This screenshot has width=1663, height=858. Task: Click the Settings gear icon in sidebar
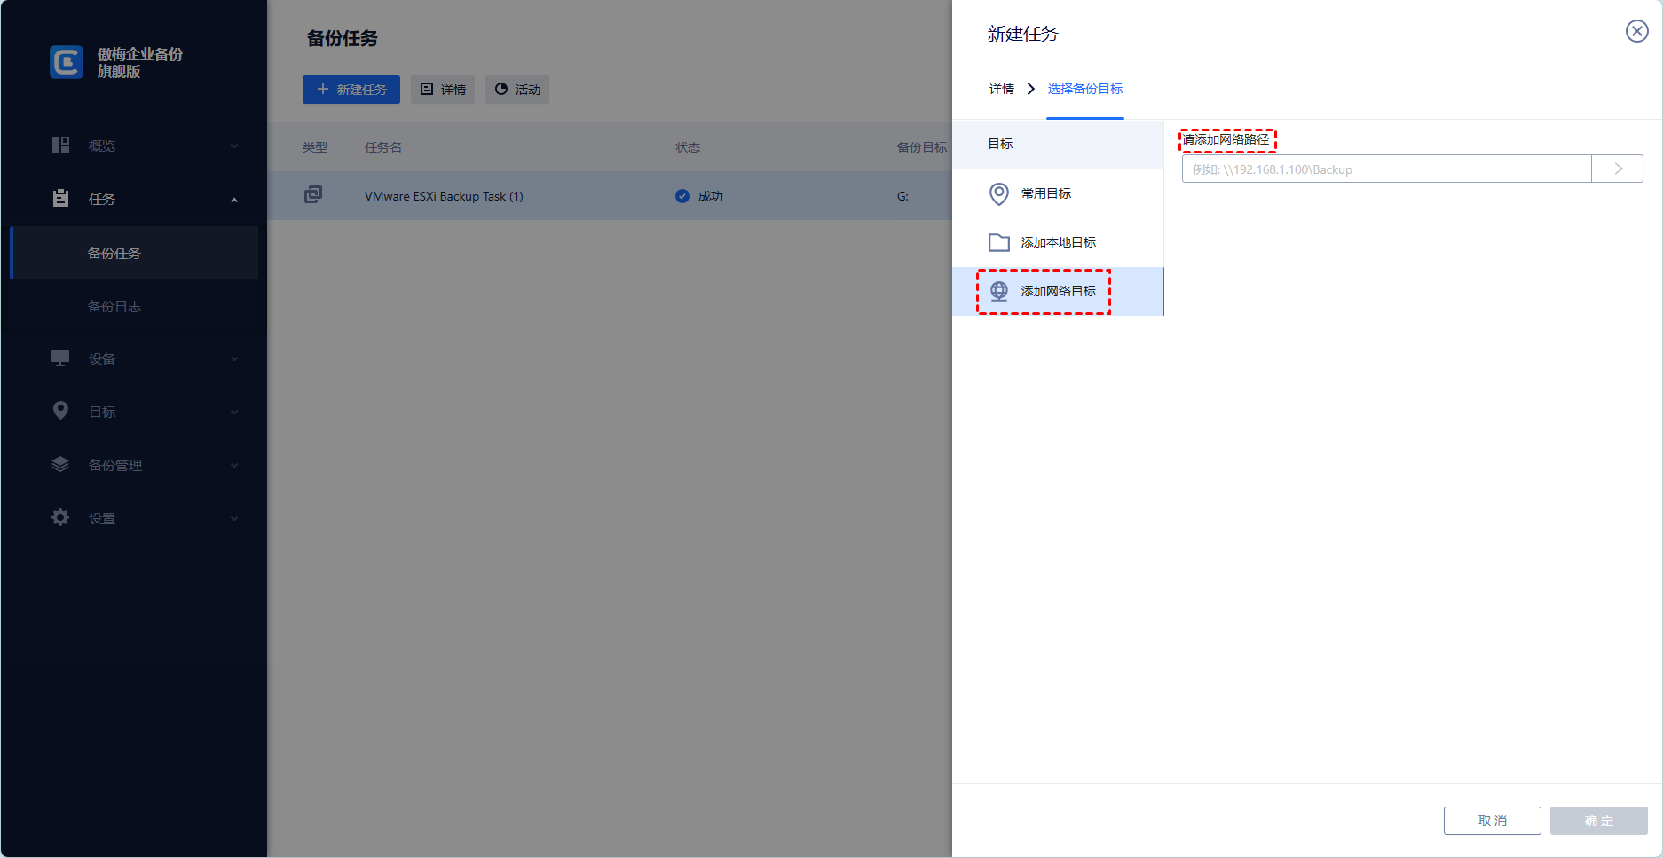click(60, 517)
